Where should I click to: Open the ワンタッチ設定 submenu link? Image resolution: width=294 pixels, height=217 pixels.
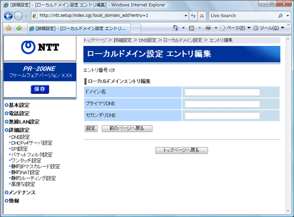click(25, 161)
